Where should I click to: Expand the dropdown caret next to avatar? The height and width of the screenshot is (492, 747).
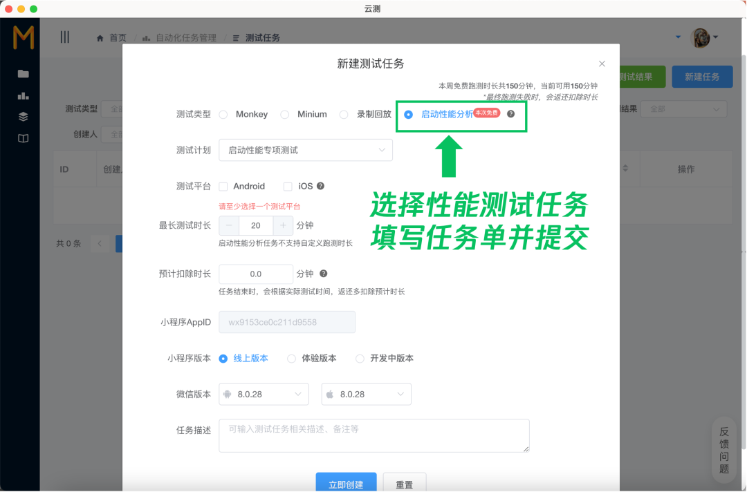tap(716, 37)
